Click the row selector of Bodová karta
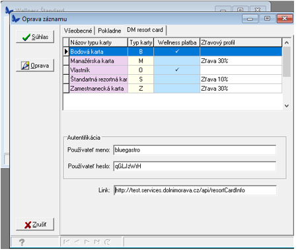 (x=66, y=52)
